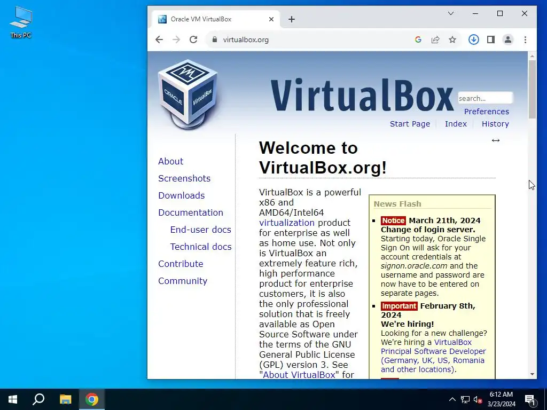The image size is (547, 410).
Task: Open the Contribute sidebar link
Action: [x=181, y=264]
